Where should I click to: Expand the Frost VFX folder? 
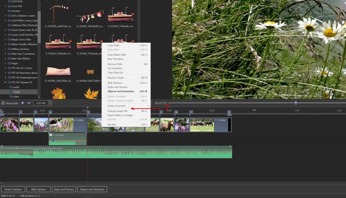click(5, 6)
